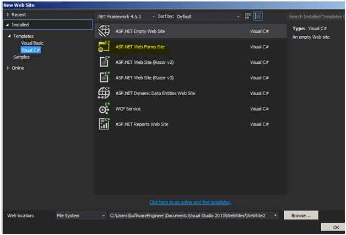Image resolution: width=346 pixels, height=235 pixels.
Task: Collapse the Installed section
Action: (x=7, y=25)
